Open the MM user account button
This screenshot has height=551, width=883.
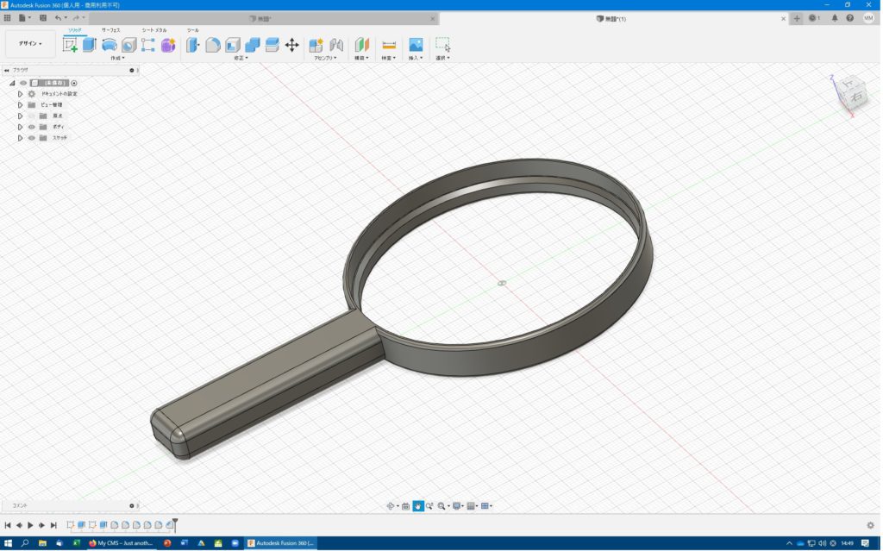coord(867,18)
